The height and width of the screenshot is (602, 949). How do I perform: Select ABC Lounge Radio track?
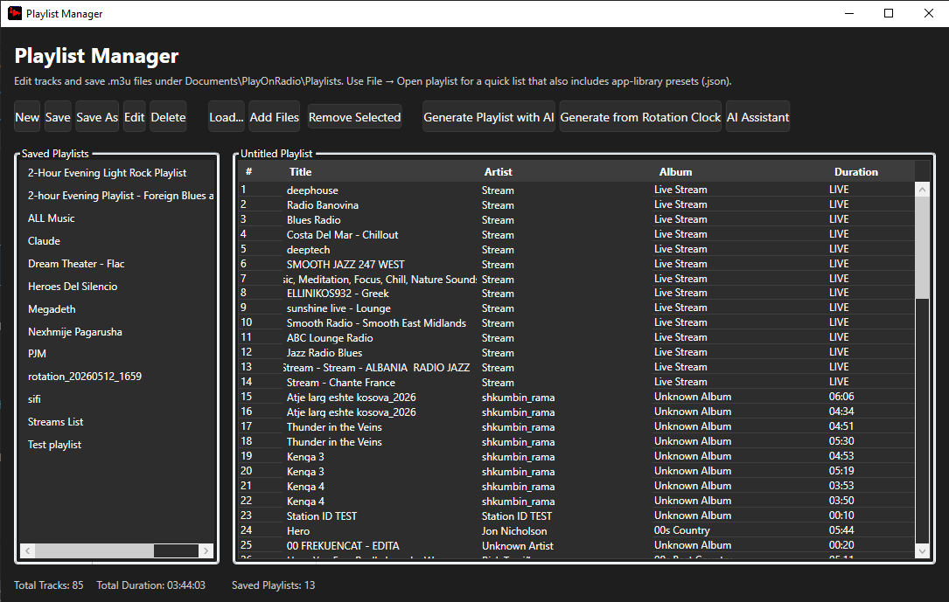[576, 337]
